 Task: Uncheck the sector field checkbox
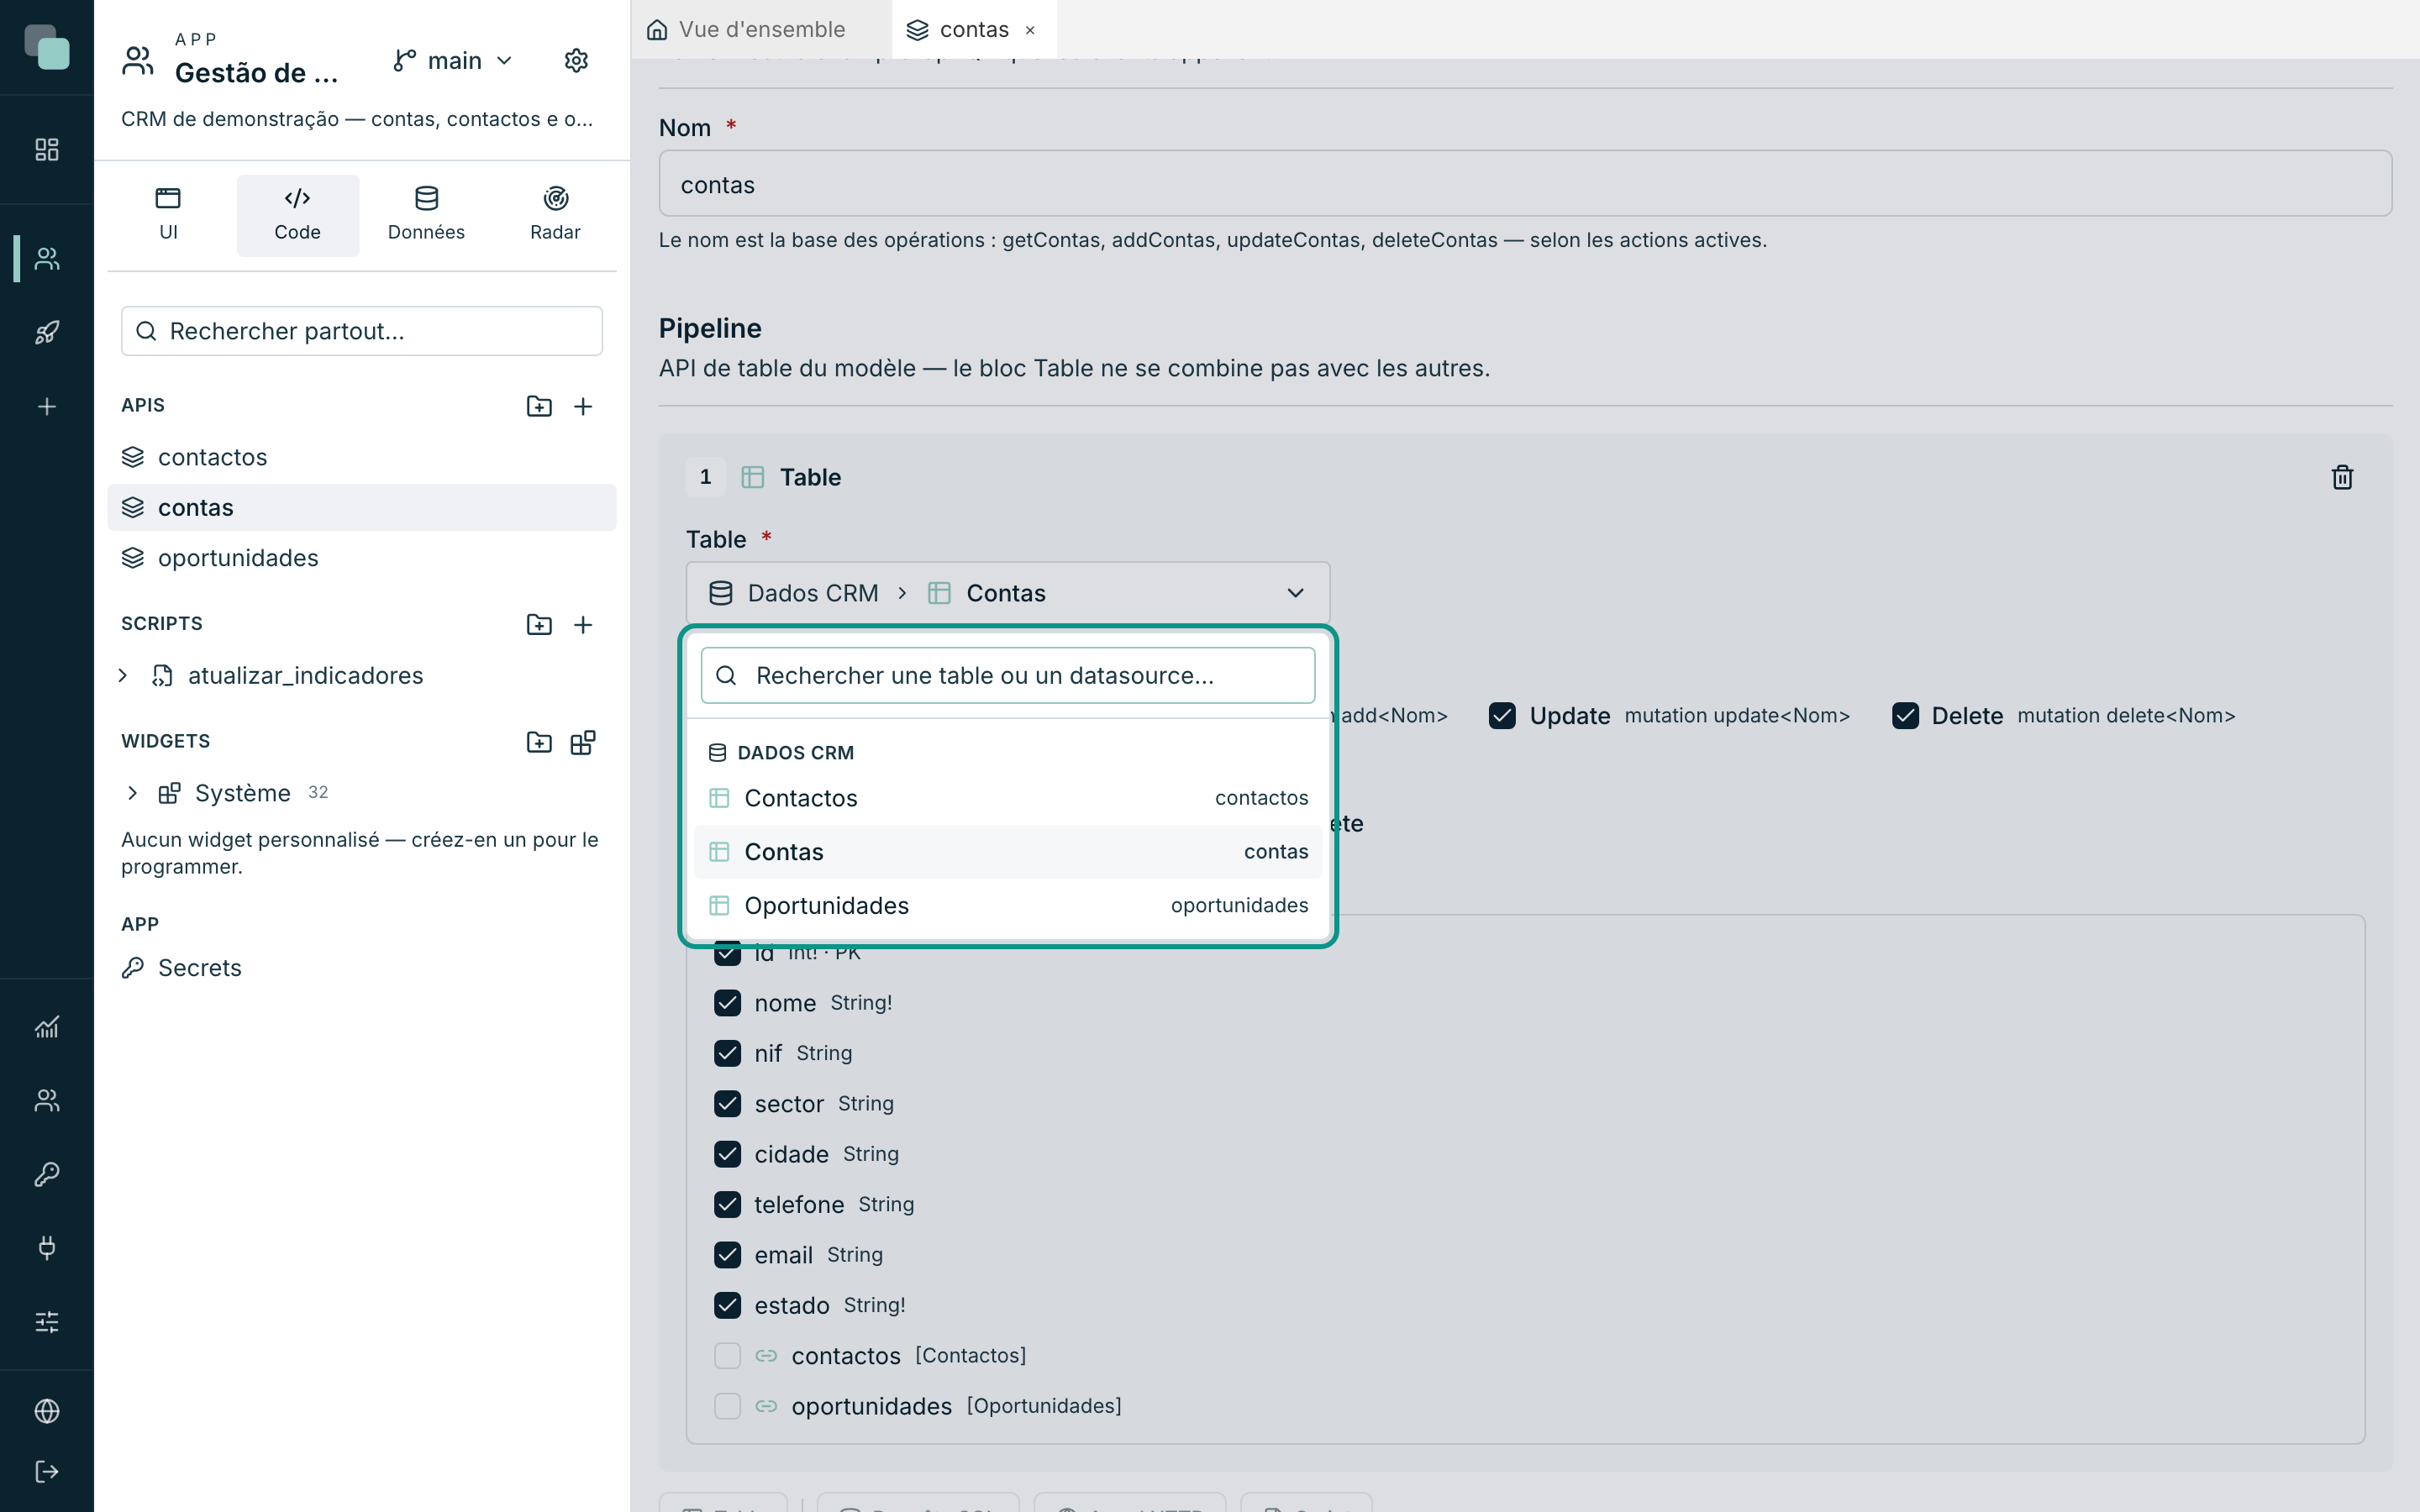click(727, 1104)
